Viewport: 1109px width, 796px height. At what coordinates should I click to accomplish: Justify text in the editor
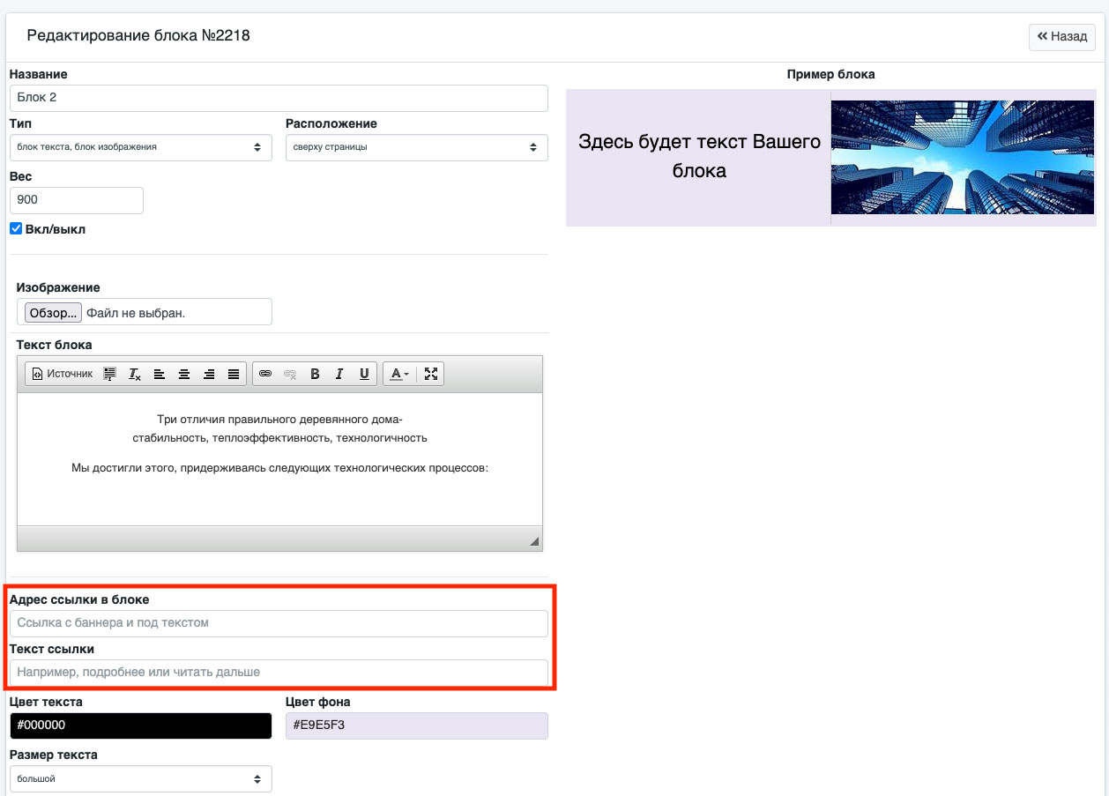pyautogui.click(x=234, y=374)
